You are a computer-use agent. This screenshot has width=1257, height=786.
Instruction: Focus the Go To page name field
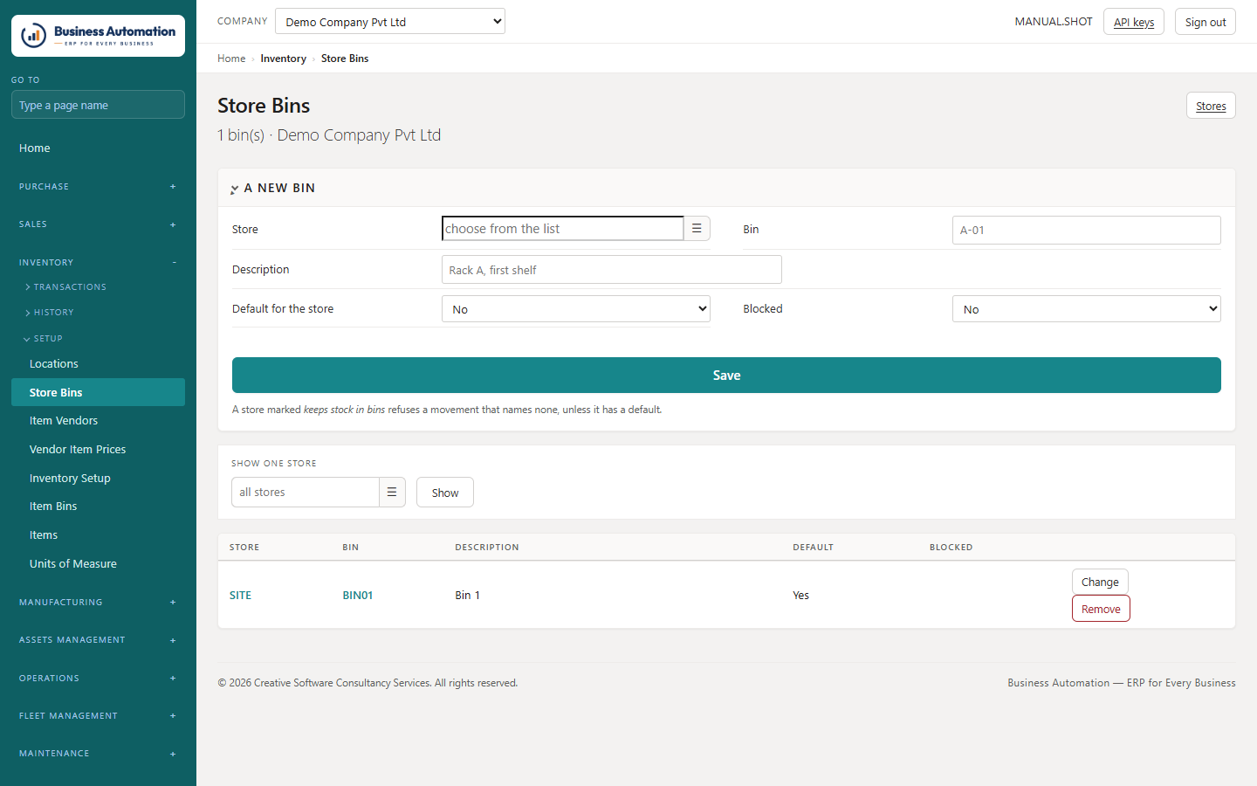tap(98, 105)
